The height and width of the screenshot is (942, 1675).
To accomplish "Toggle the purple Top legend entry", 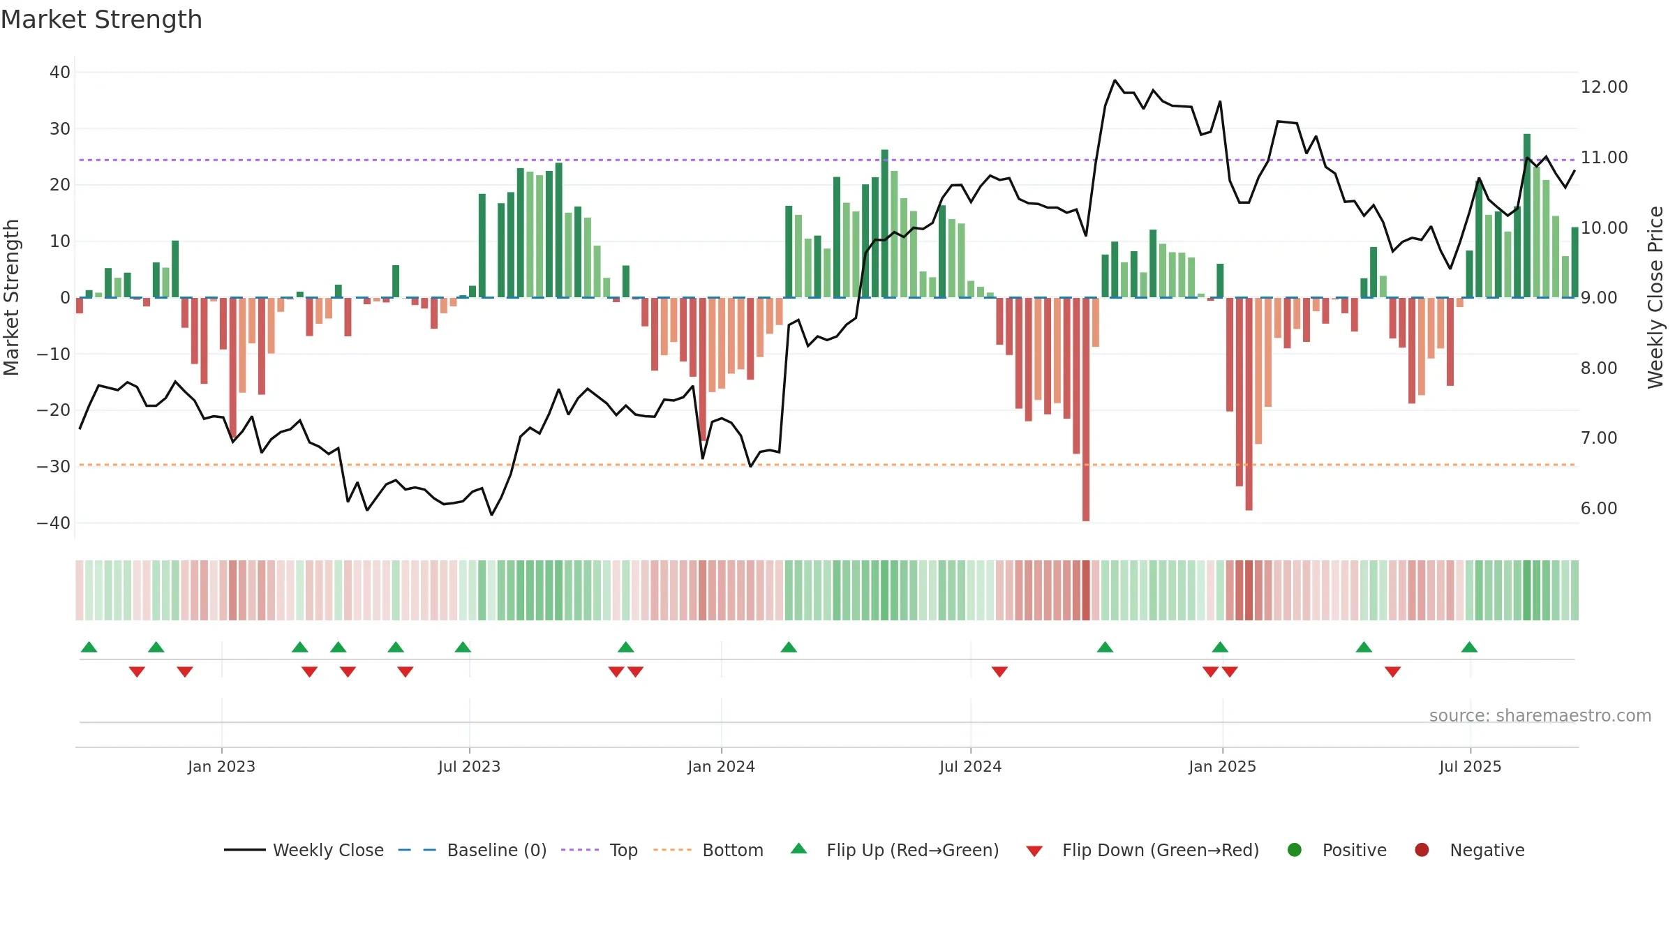I will [600, 850].
